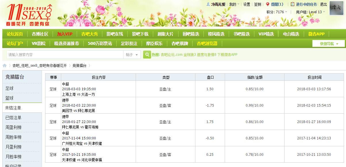The height and width of the screenshot is (167, 346).
Task: Open the 论坛门户 sub-nav item
Action: tap(15, 44)
